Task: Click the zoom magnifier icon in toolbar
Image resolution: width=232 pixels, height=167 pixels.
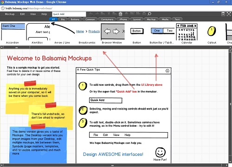Action: click(149, 14)
